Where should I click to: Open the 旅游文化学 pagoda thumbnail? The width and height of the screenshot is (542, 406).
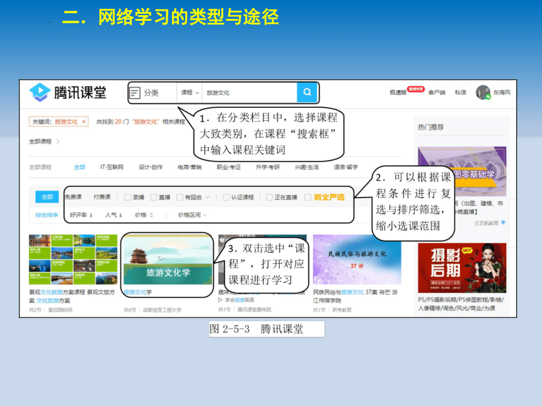(x=168, y=259)
